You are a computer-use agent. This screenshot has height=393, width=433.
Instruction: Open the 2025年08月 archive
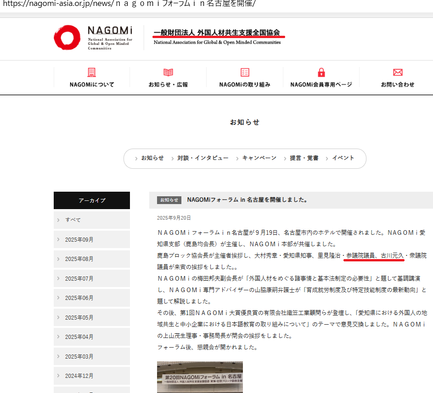tap(92, 259)
